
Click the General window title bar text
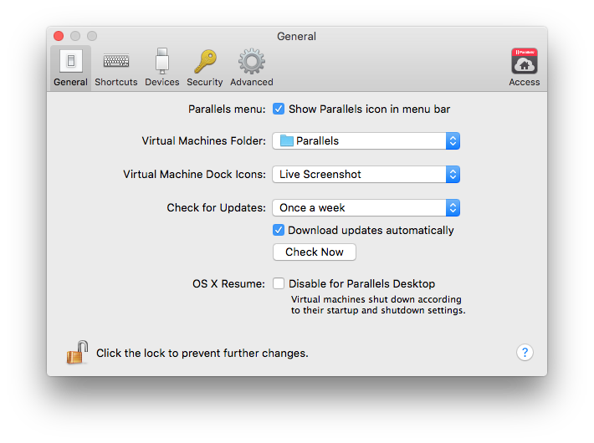point(296,36)
